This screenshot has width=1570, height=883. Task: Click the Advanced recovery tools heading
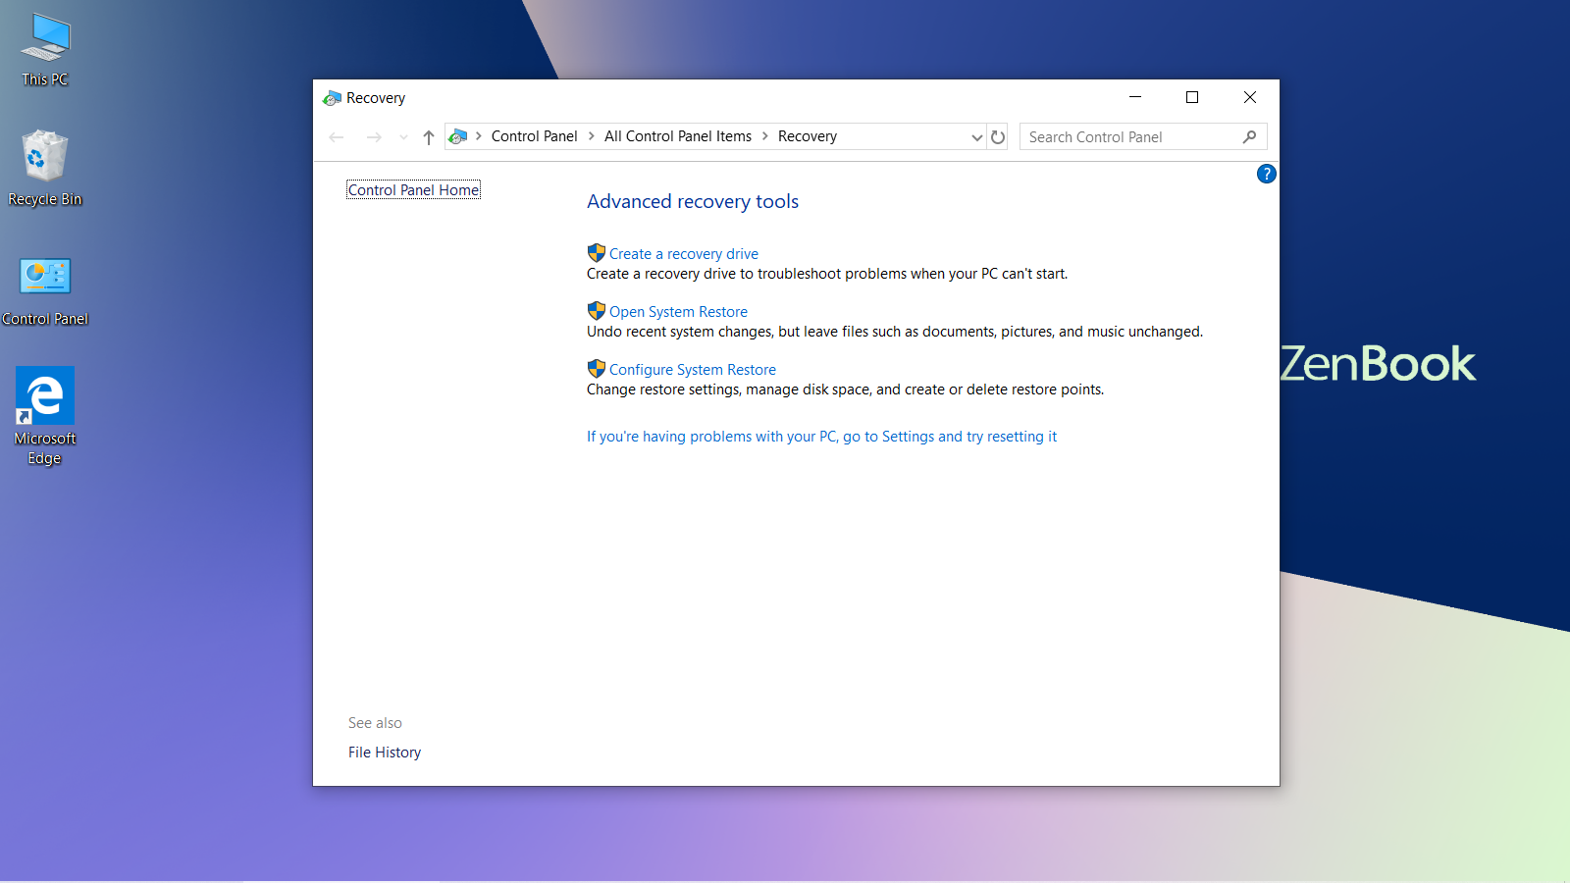693,201
